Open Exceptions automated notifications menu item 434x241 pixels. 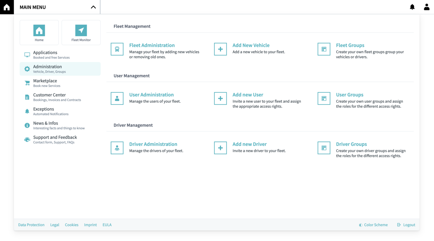point(44,111)
